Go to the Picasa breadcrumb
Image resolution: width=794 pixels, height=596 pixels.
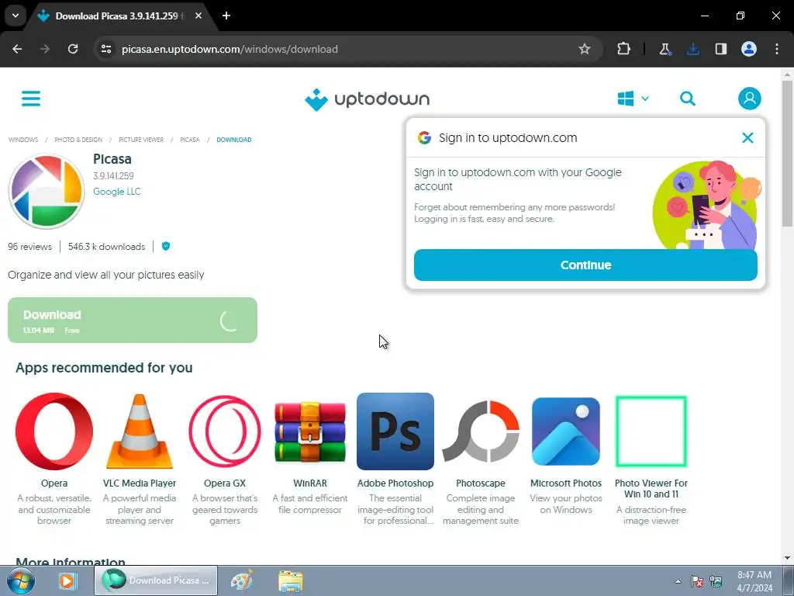pyautogui.click(x=190, y=140)
